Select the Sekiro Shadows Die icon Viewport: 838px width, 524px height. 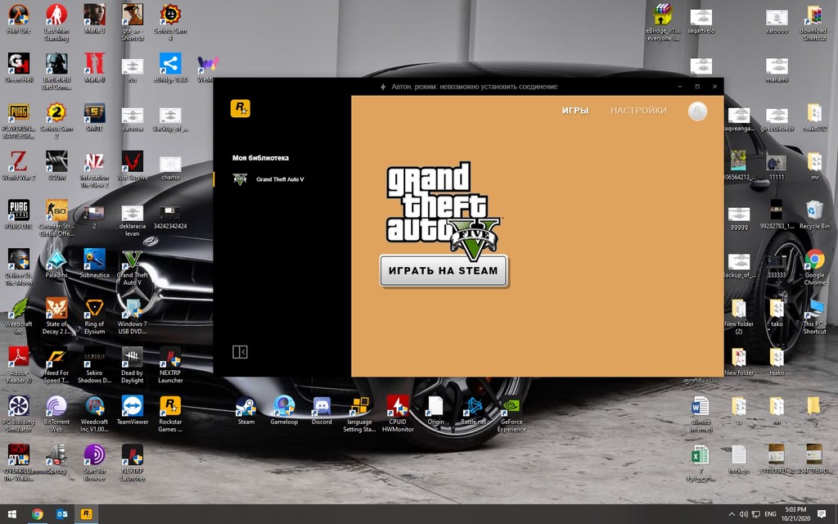coord(94,364)
